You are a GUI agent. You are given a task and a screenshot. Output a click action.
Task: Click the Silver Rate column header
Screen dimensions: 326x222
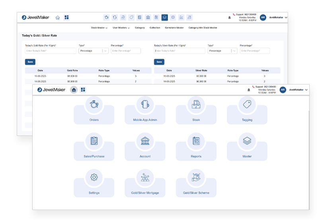point(201,71)
